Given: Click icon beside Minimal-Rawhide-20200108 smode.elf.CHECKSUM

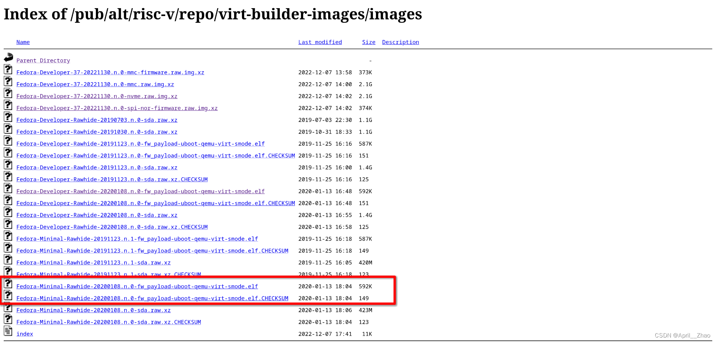Looking at the screenshot, I should point(8,296).
